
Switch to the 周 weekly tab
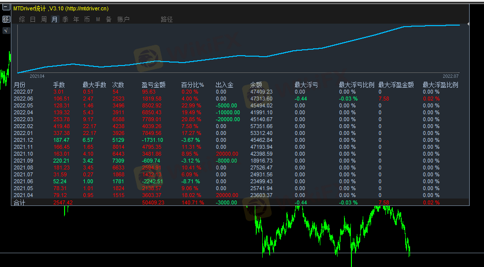click(x=43, y=19)
